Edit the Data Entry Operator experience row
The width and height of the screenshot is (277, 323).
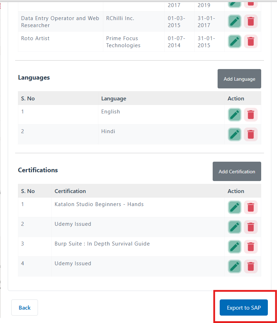[x=234, y=21]
